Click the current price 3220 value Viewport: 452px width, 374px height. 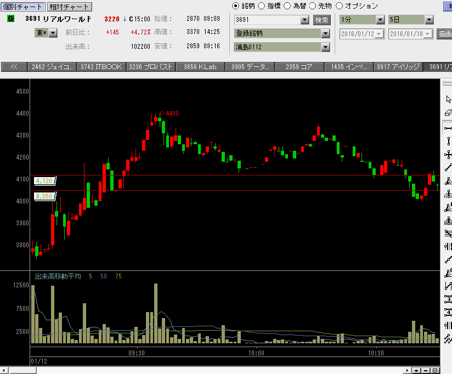(112, 19)
